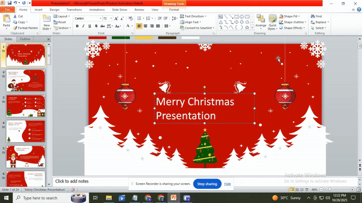Click the Stop sharing button
362x203 pixels.
[x=207, y=184]
